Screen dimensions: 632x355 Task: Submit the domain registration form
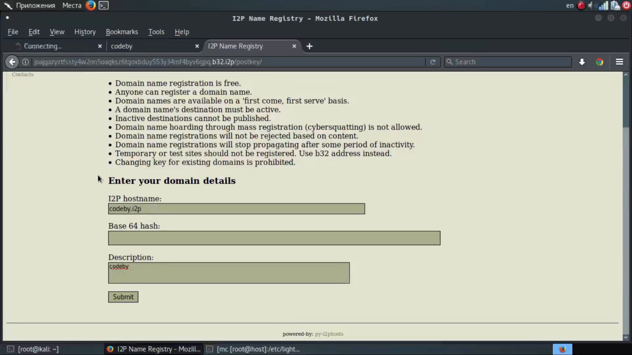click(123, 297)
